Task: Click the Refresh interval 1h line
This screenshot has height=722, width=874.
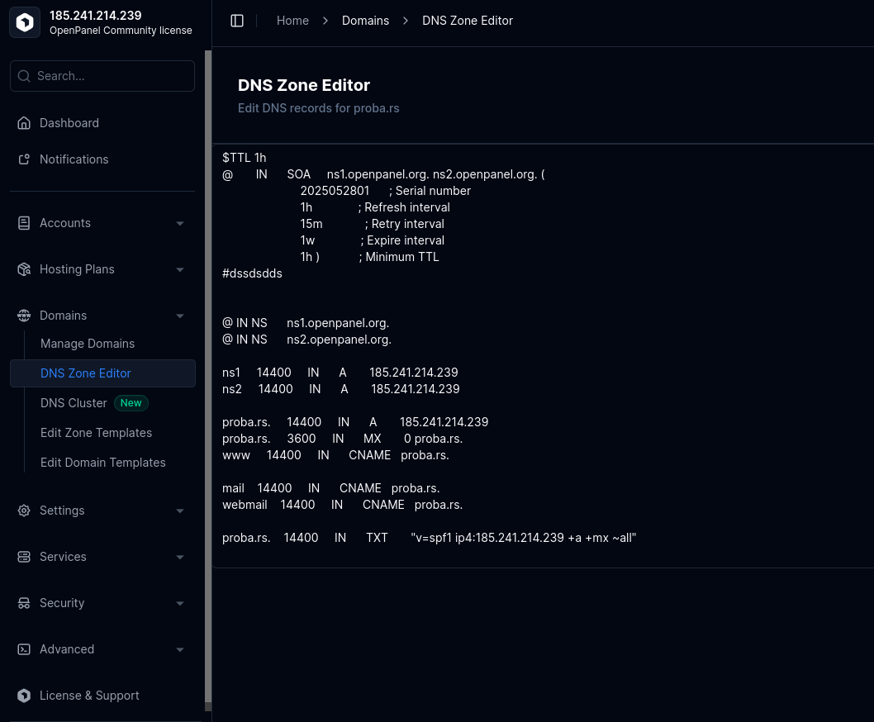Action: pyautogui.click(x=375, y=207)
